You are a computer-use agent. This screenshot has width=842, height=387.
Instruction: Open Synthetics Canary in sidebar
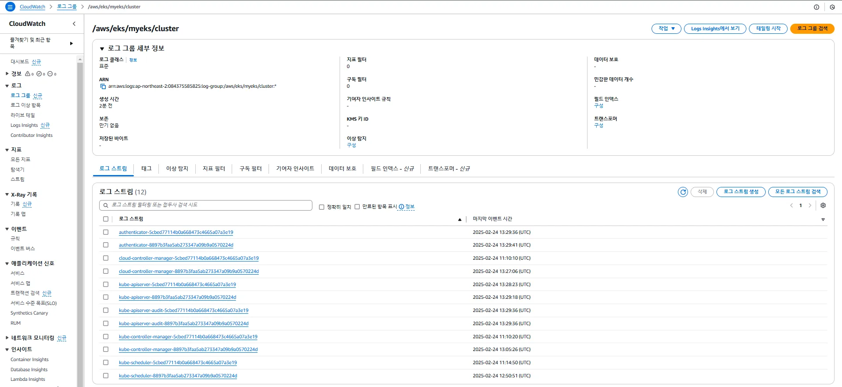point(29,313)
